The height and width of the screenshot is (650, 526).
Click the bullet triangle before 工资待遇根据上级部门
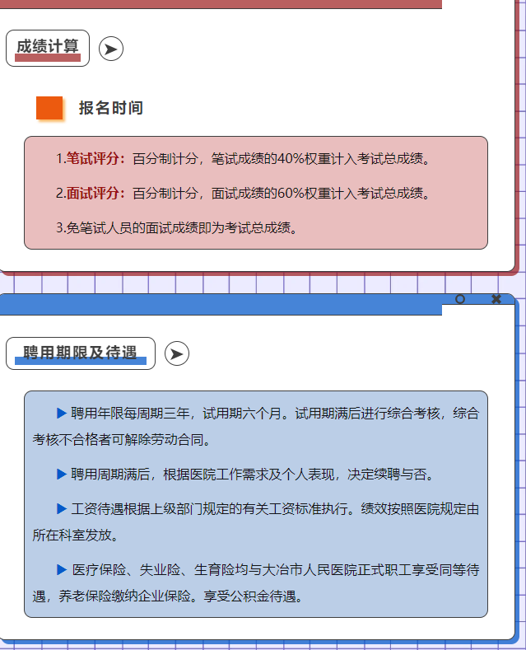(x=62, y=508)
